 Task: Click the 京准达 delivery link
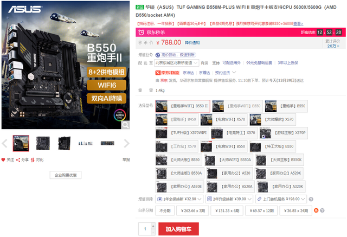pos(188,73)
